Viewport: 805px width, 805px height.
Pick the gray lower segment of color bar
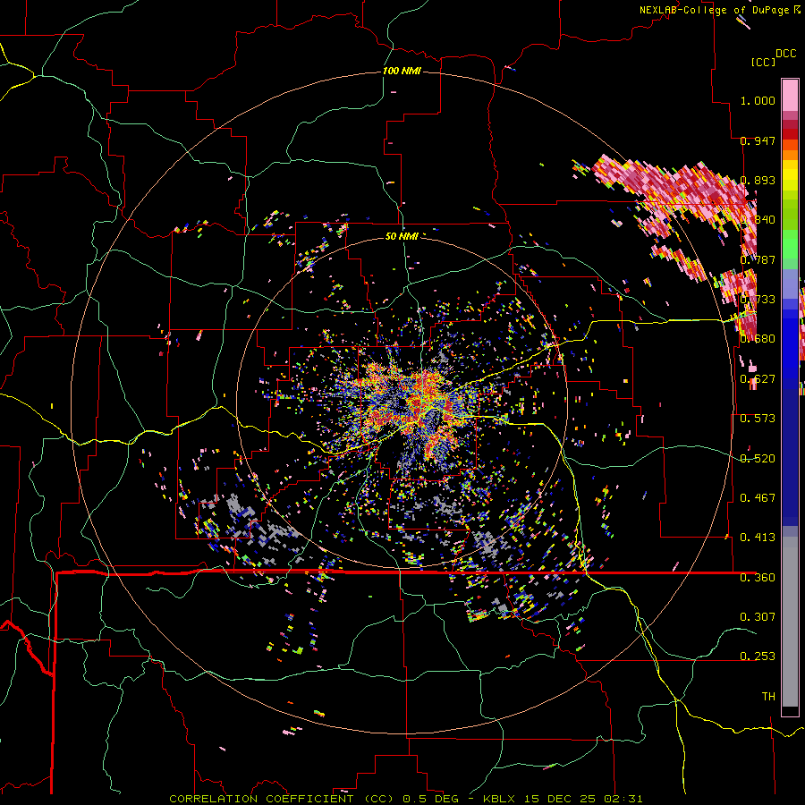[x=790, y=622]
